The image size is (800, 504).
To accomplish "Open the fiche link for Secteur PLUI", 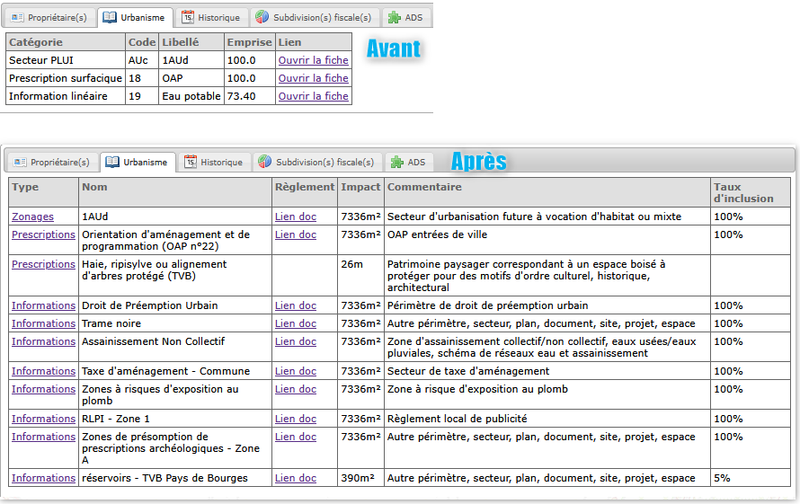I will [x=313, y=60].
